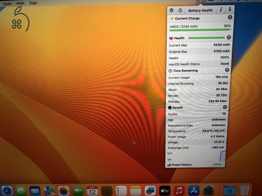The height and width of the screenshot is (196, 262).
Task: Click the Movies 2h 13m row
Action: click(197, 96)
